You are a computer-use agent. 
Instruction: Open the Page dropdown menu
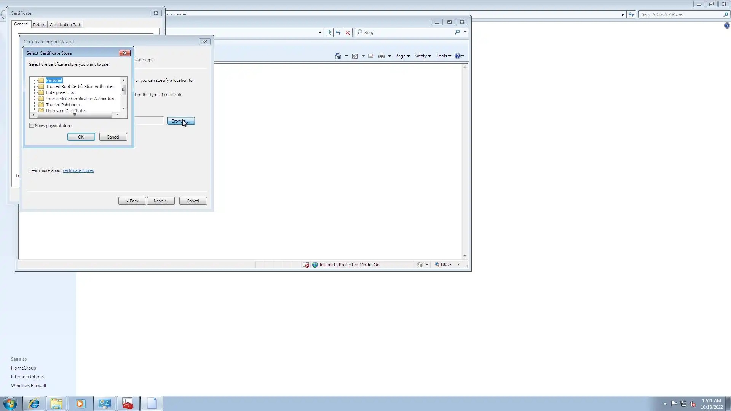point(402,56)
